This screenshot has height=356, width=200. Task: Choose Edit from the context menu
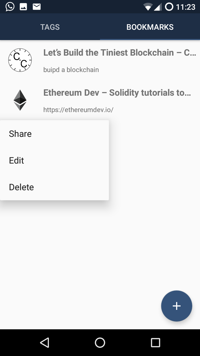pos(54,160)
